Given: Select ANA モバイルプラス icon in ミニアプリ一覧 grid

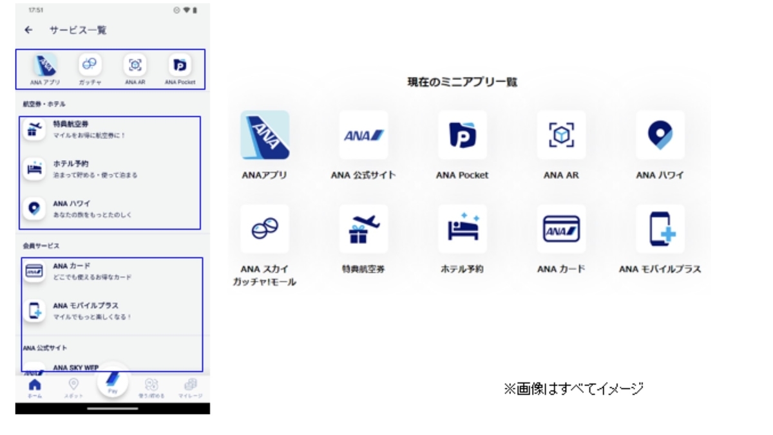Looking at the screenshot, I should click(x=660, y=228).
